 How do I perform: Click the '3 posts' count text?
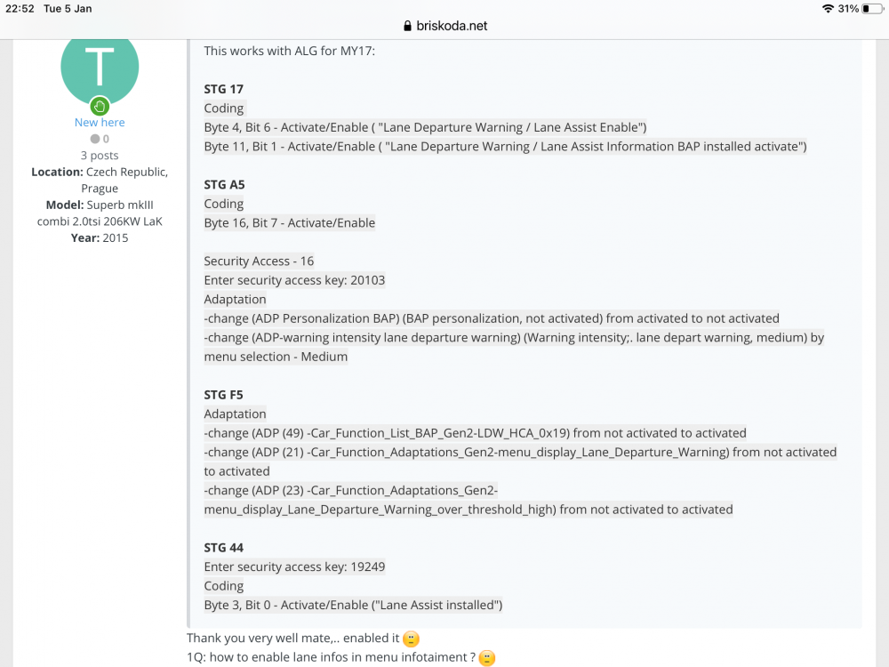100,156
